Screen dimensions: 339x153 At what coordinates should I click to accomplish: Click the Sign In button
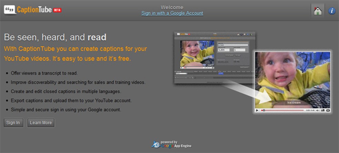click(x=13, y=123)
